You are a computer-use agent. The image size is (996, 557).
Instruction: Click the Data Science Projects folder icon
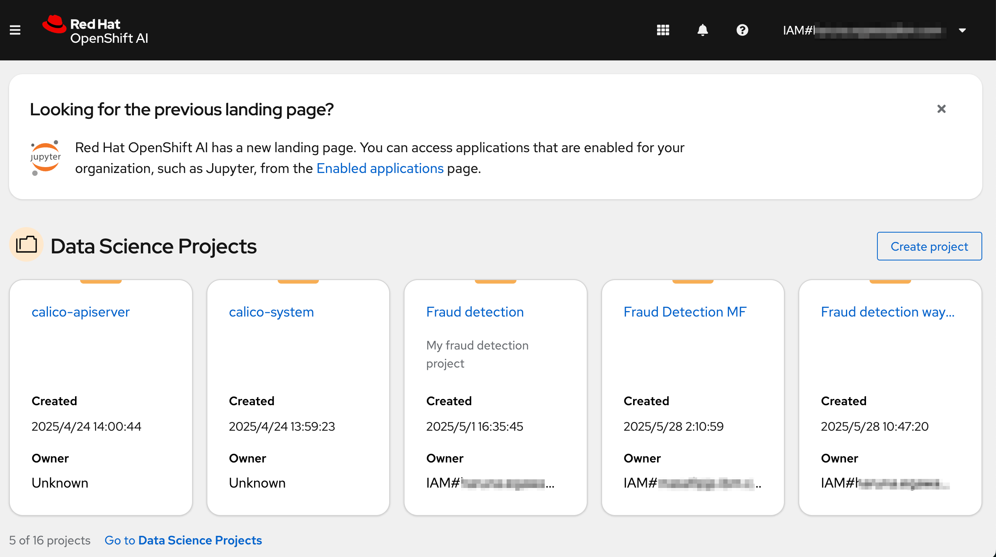(26, 245)
